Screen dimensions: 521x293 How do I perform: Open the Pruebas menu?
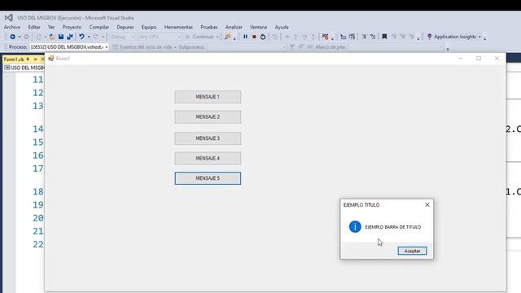coord(209,27)
